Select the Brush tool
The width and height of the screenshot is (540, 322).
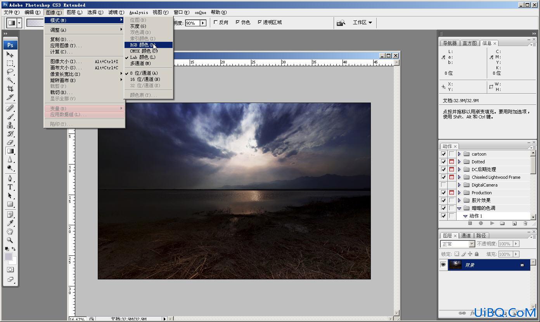(x=10, y=116)
